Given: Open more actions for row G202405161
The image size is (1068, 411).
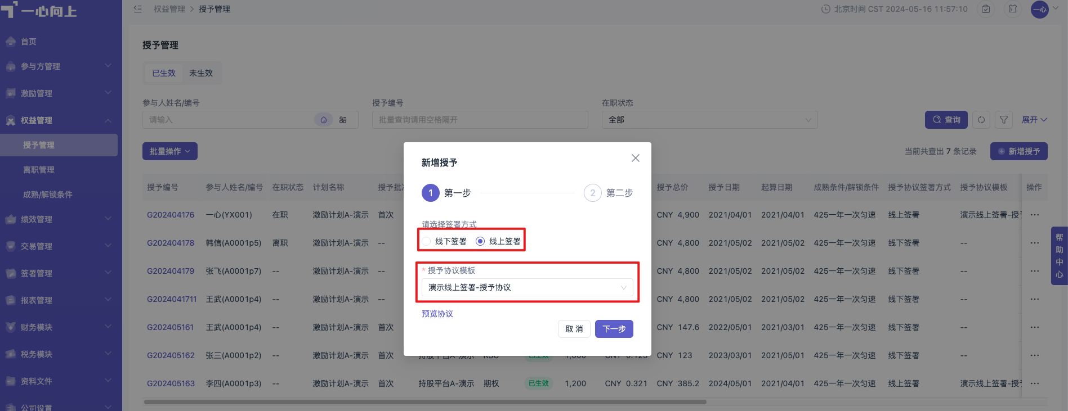Looking at the screenshot, I should tap(1035, 327).
